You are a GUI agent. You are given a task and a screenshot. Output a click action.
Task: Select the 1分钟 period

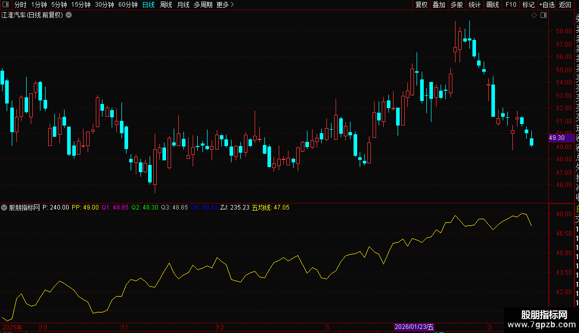(x=39, y=5)
